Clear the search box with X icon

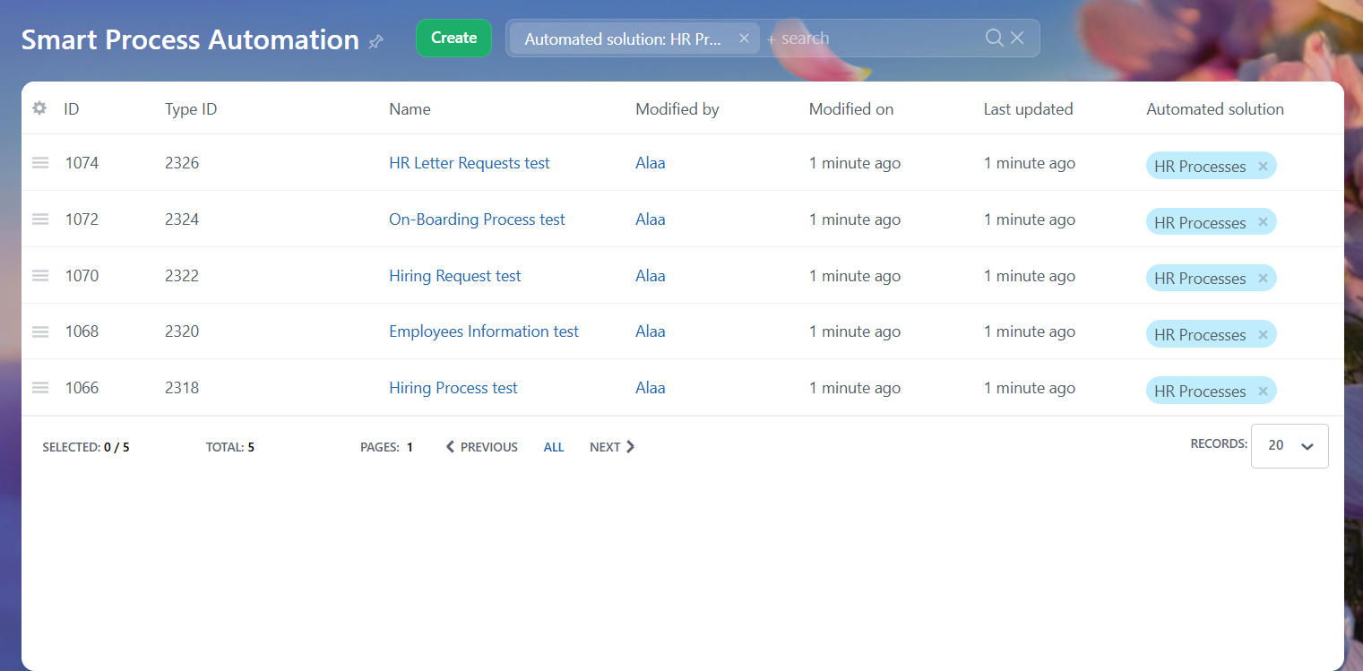click(1017, 38)
